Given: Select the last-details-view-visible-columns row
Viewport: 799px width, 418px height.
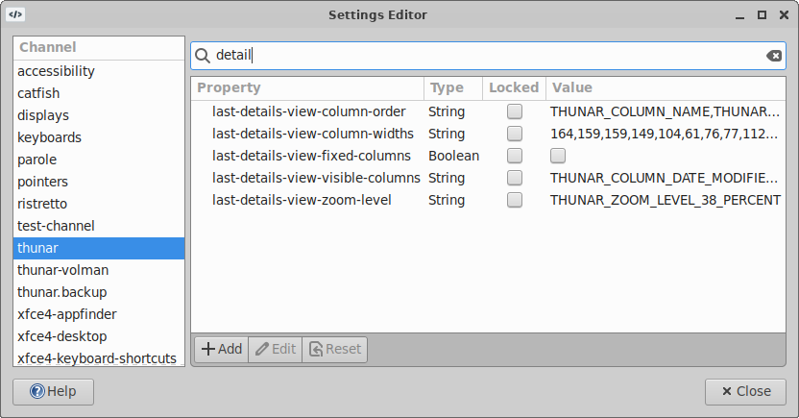Looking at the screenshot, I should tap(316, 178).
